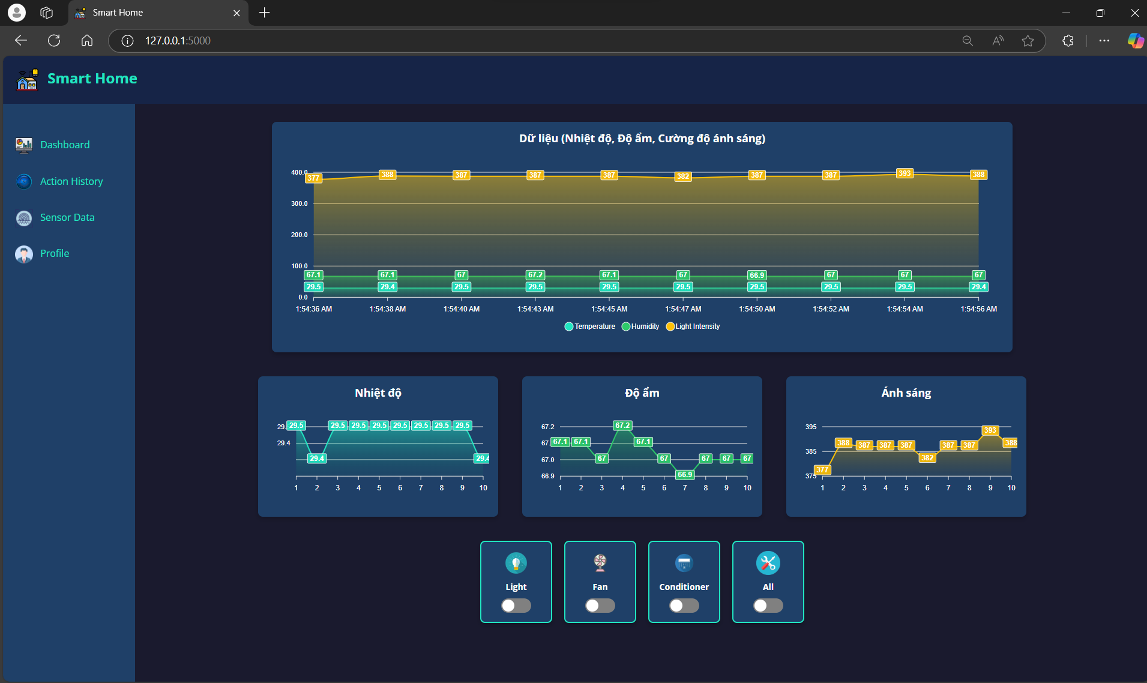Screen dimensions: 1147x683
Task: Open the tab actions menu icon
Action: pyautogui.click(x=47, y=13)
